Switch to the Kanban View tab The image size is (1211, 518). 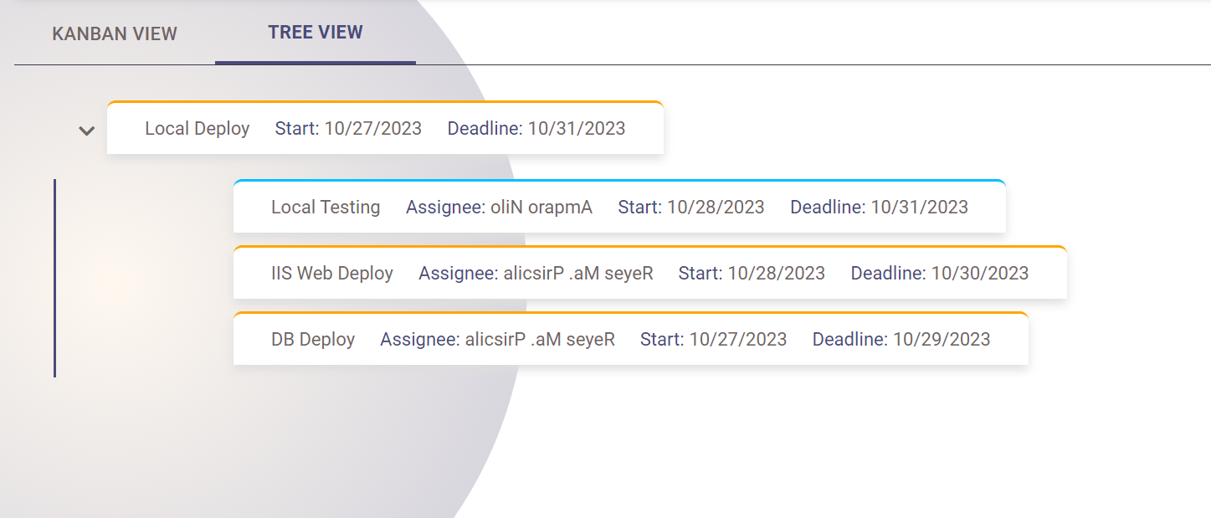pyautogui.click(x=115, y=34)
